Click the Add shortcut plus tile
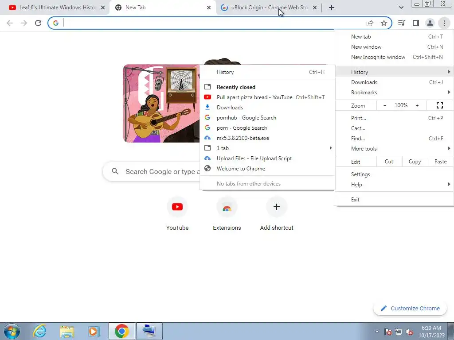 pos(277,213)
